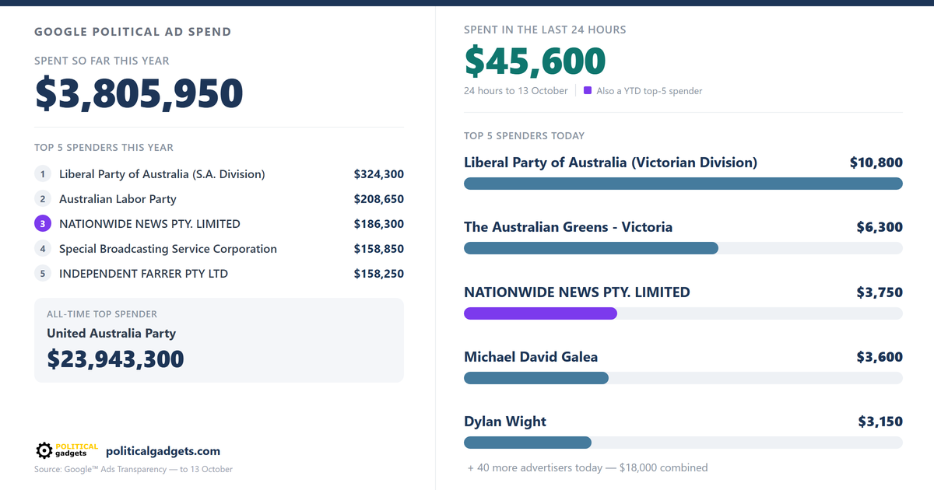Viewport: 934px width, 490px height.
Task: Click the Michael David Galea spend bar
Action: pyautogui.click(x=536, y=378)
